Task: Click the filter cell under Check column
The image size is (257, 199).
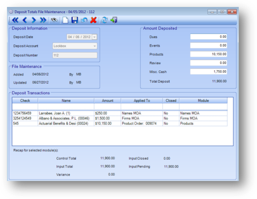Action: coord(25,106)
